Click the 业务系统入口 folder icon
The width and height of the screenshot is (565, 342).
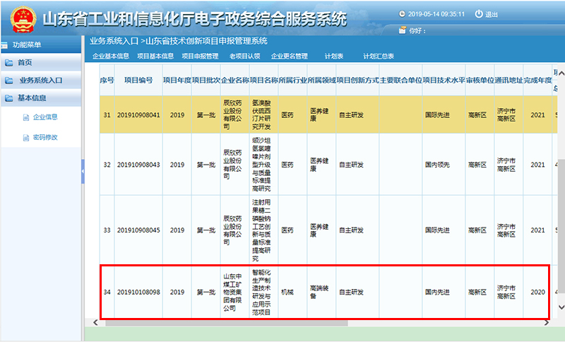tap(9, 81)
